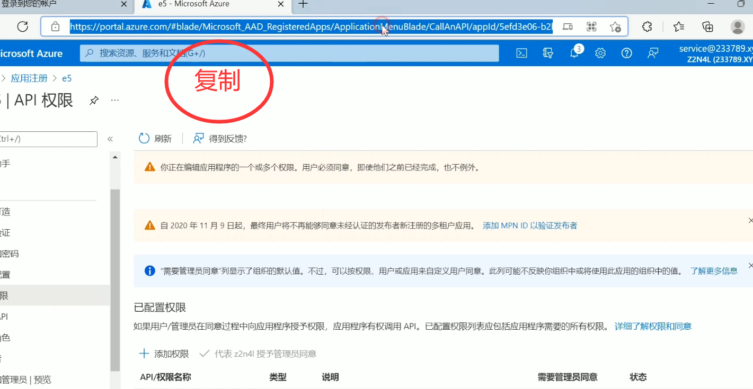Click the Azure search resources box
Image resolution: width=753 pixels, height=389 pixels.
(289, 53)
